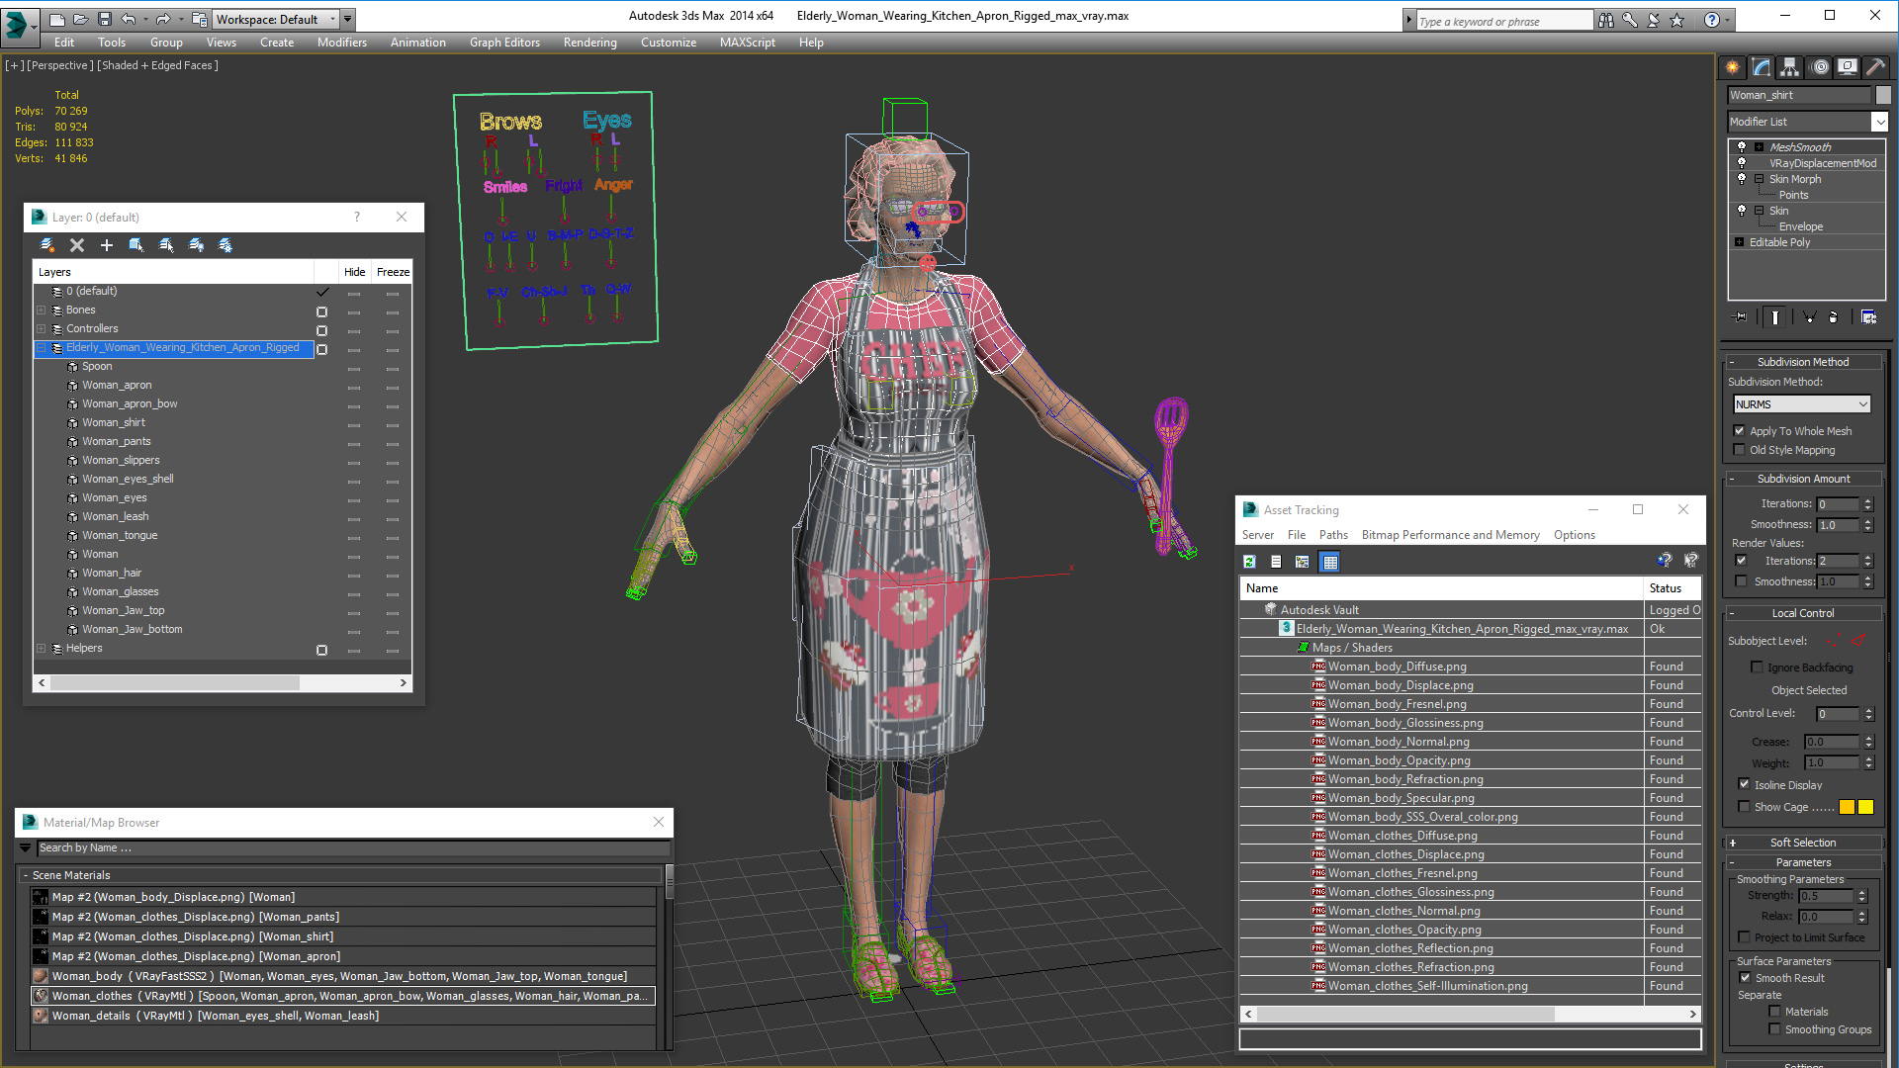Click Add Selected Objects plus icon in Layer dialog
This screenshot has height=1068, width=1899.
point(107,245)
